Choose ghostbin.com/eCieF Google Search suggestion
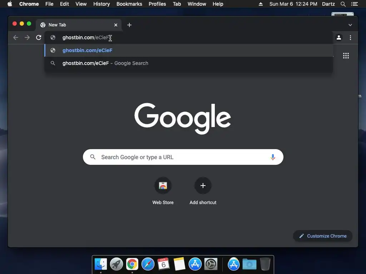 point(189,63)
